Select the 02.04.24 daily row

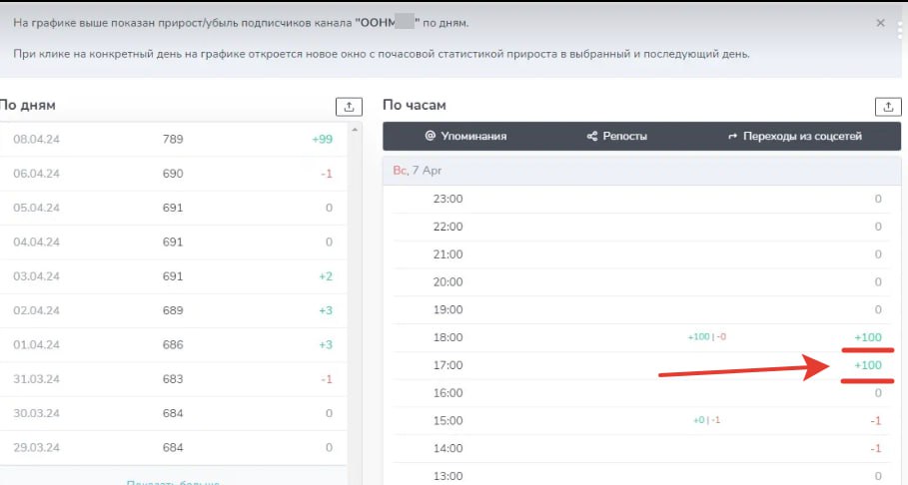tap(173, 310)
